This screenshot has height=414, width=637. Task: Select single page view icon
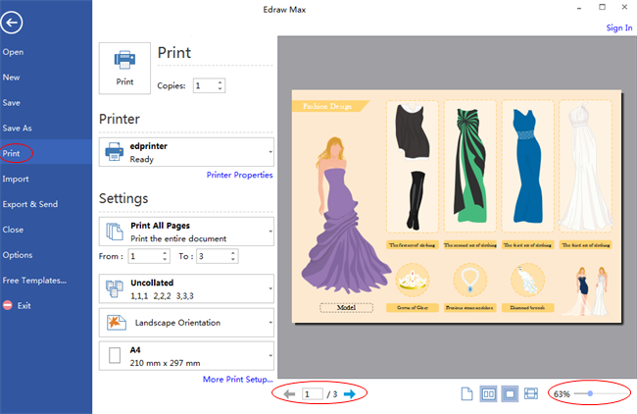coord(467,393)
